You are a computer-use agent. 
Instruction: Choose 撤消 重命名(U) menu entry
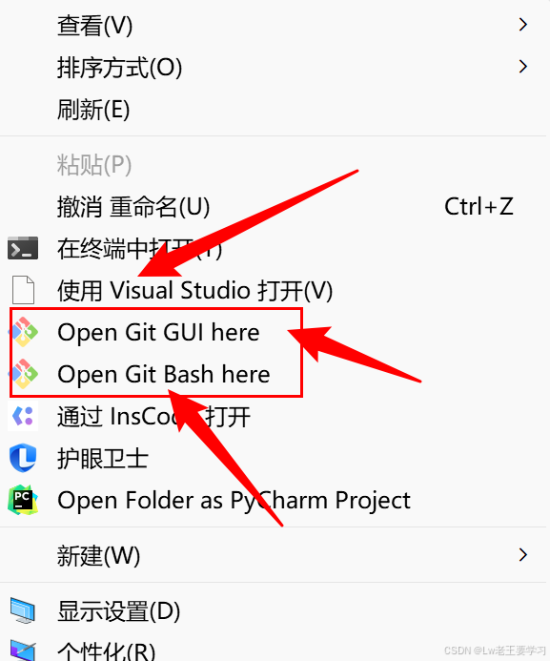point(274,207)
